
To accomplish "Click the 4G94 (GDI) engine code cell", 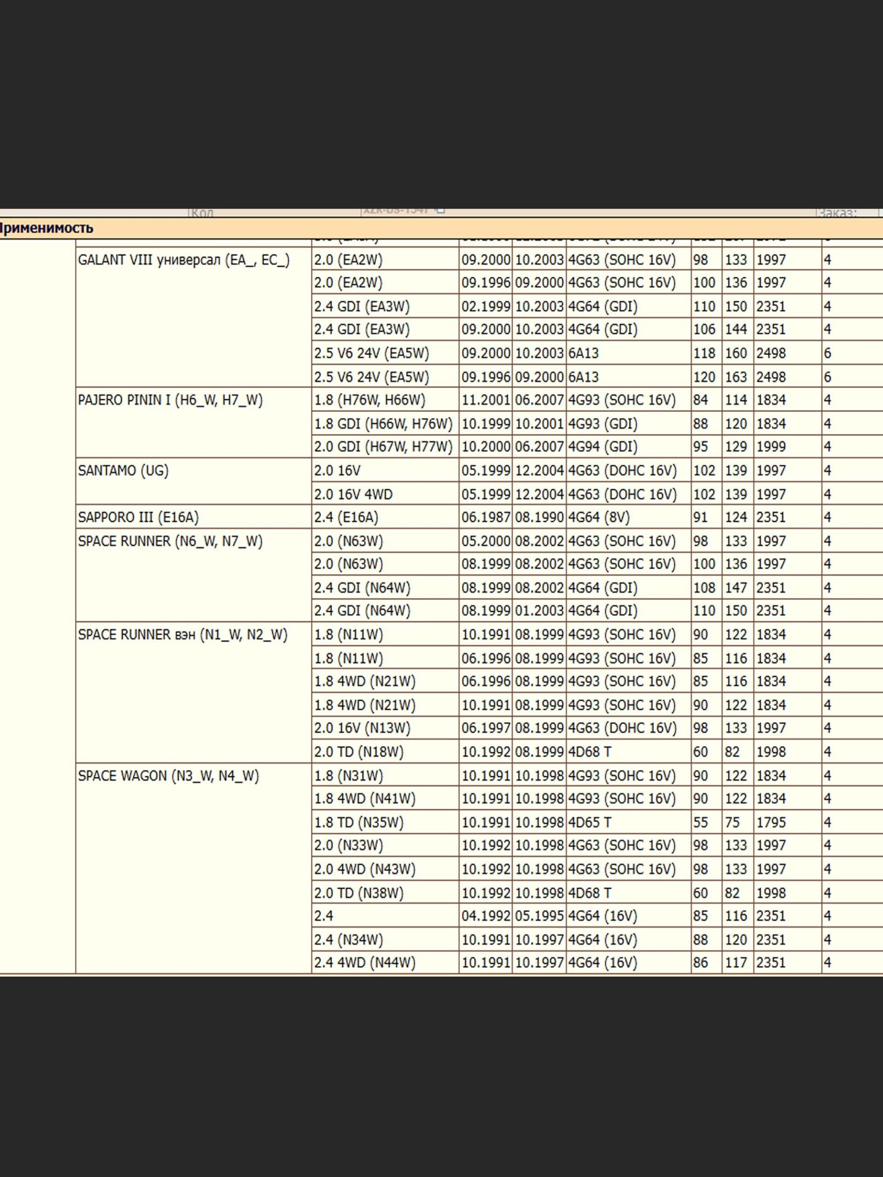I will point(602,447).
